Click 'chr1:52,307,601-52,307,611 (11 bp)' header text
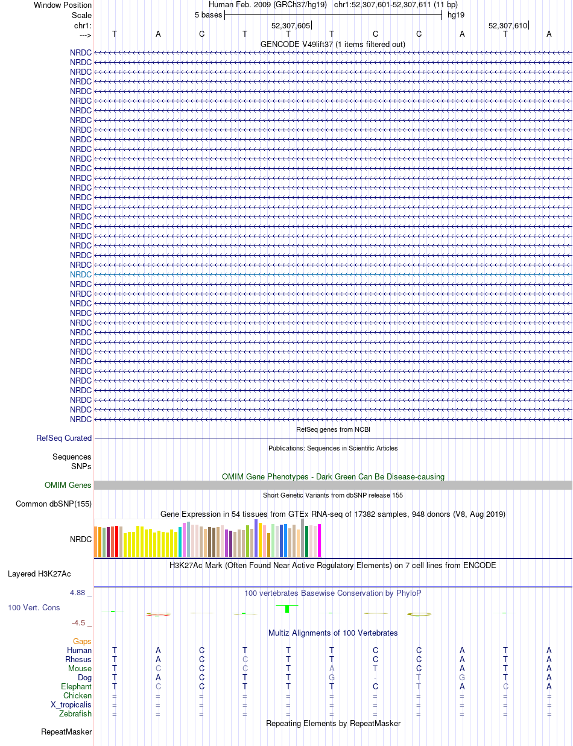This screenshot has height=746, width=573. pos(396,5)
